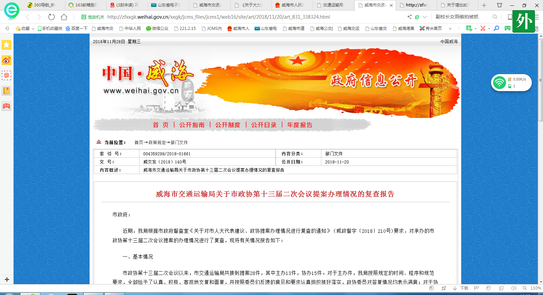Expand the 收藏 favorites dropdown
The image size is (543, 295).
(33, 29)
